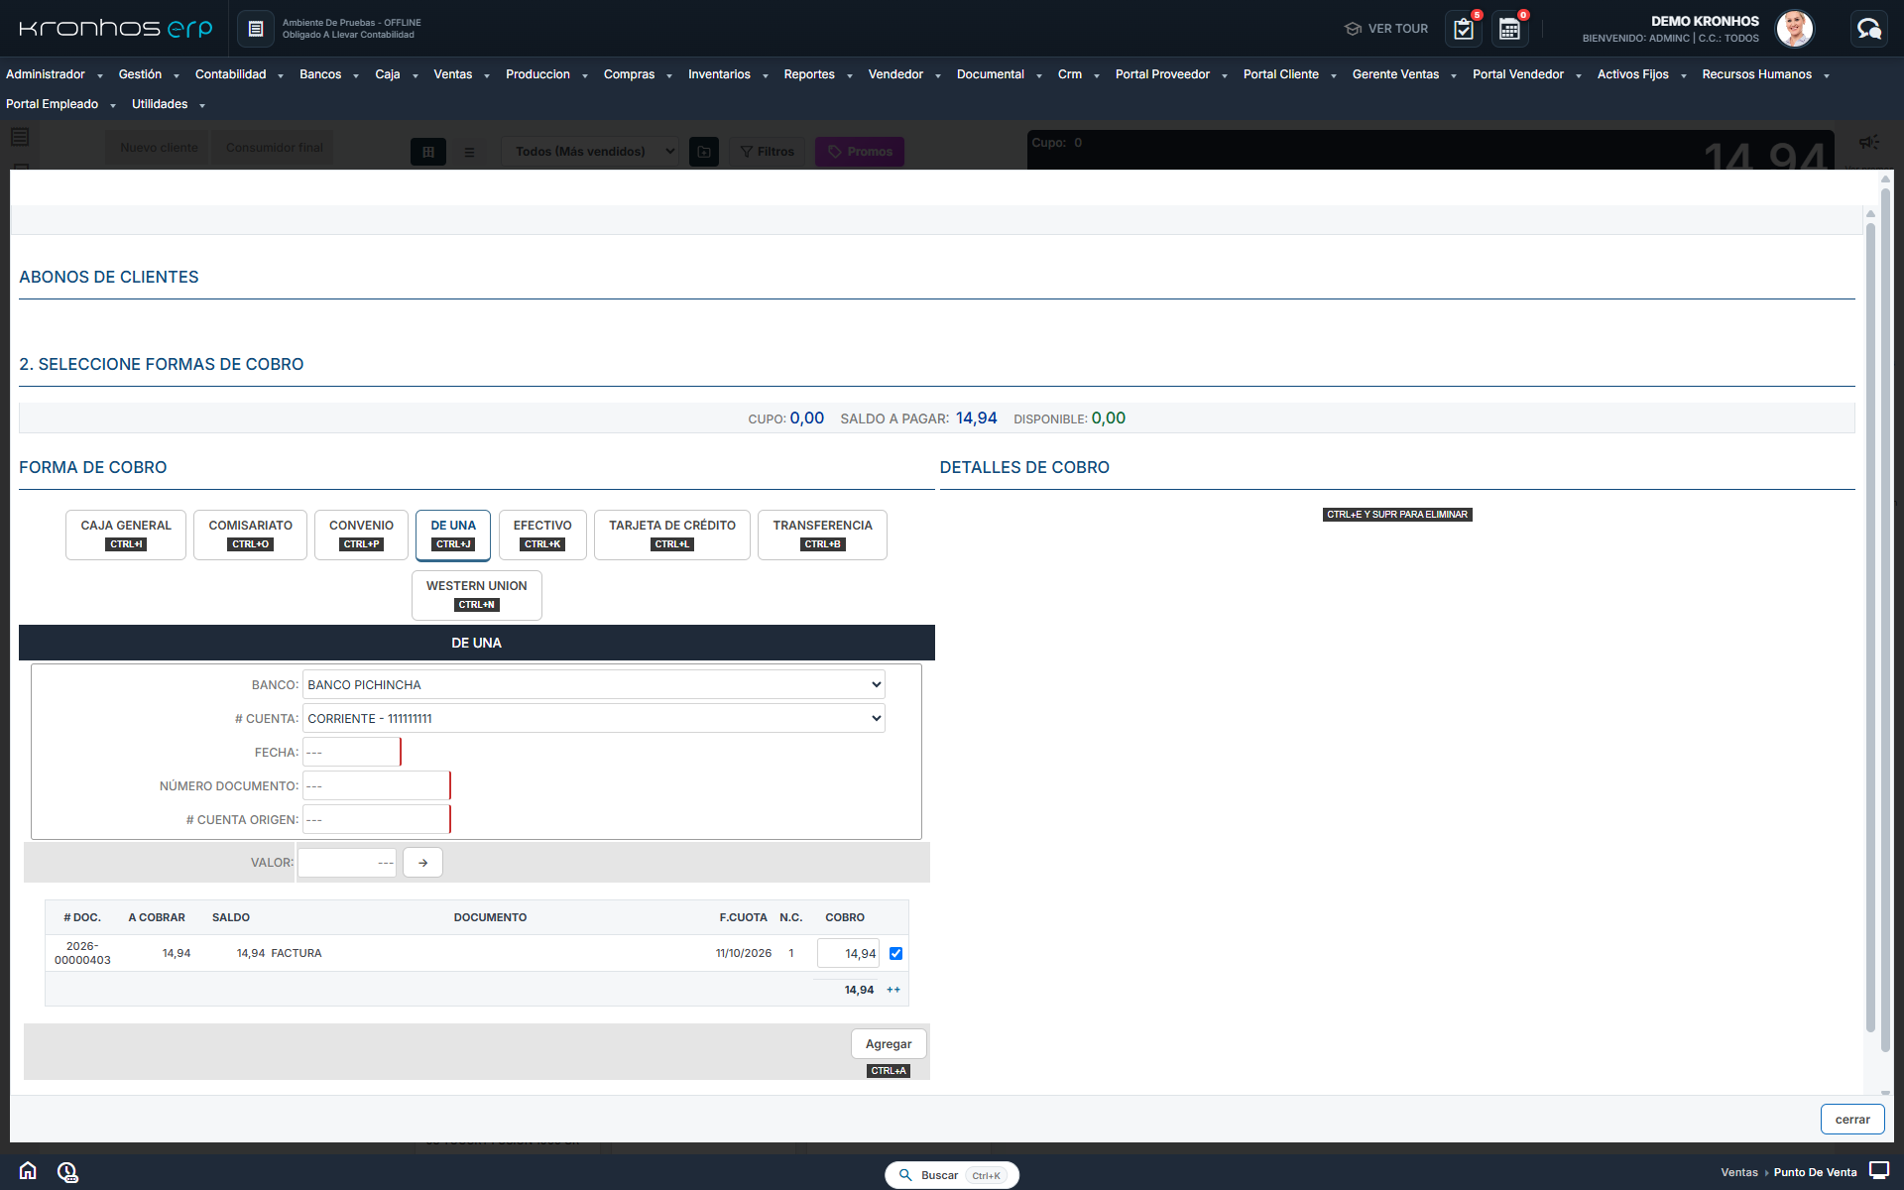1904x1190 pixels.
Task: Expand the Inventarios menu
Action: [728, 74]
